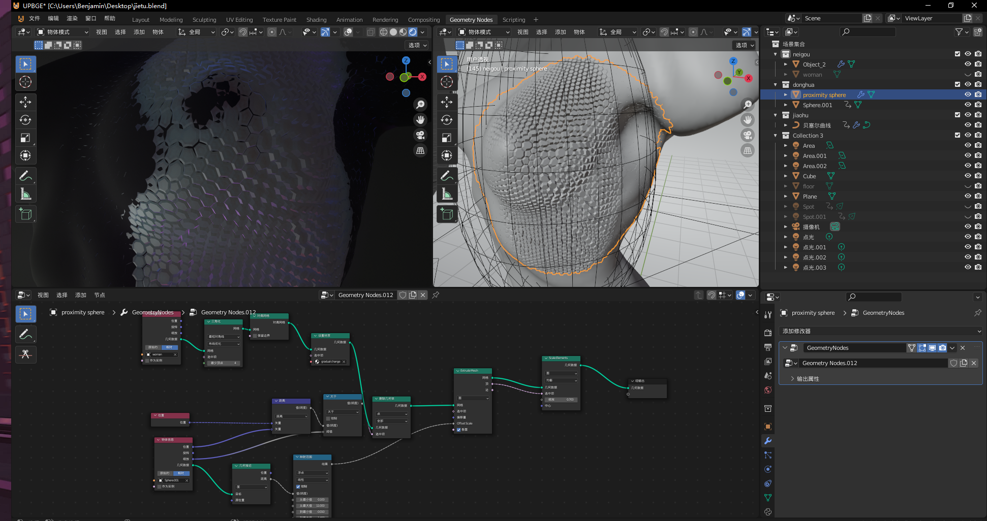The width and height of the screenshot is (987, 521).
Task: Expand the Collection 3 tree item
Action: click(x=776, y=136)
